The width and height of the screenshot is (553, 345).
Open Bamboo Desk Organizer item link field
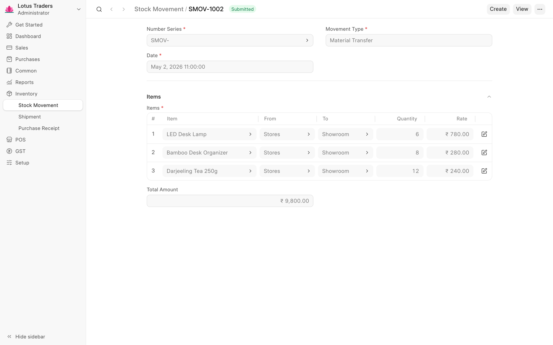click(x=209, y=152)
